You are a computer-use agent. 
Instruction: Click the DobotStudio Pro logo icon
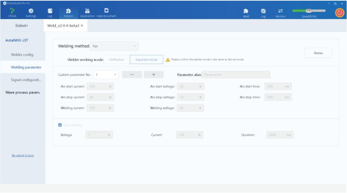coord(5,3)
